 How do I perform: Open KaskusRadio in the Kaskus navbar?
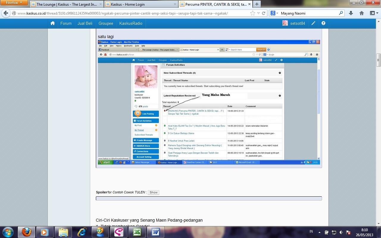pyautogui.click(x=131, y=23)
